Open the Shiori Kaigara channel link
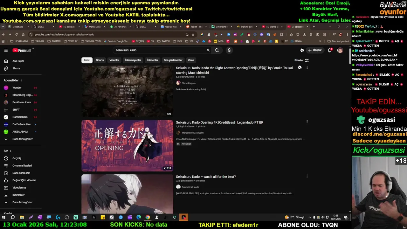407x229 pixels. (189, 83)
